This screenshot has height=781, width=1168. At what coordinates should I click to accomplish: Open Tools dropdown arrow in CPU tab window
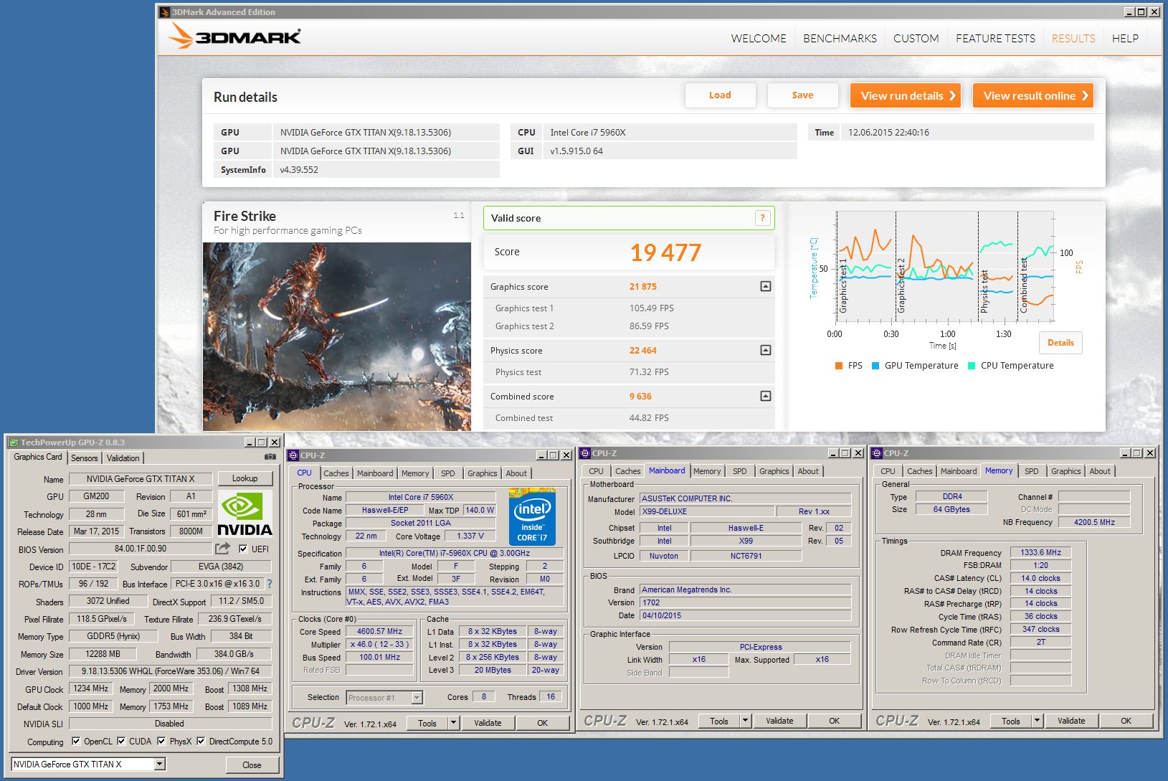click(x=454, y=723)
